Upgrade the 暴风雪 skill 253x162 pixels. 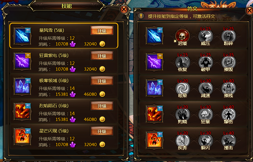(x=102, y=31)
